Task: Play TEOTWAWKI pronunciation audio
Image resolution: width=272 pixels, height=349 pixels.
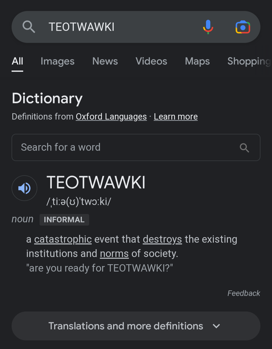Action: point(24,188)
